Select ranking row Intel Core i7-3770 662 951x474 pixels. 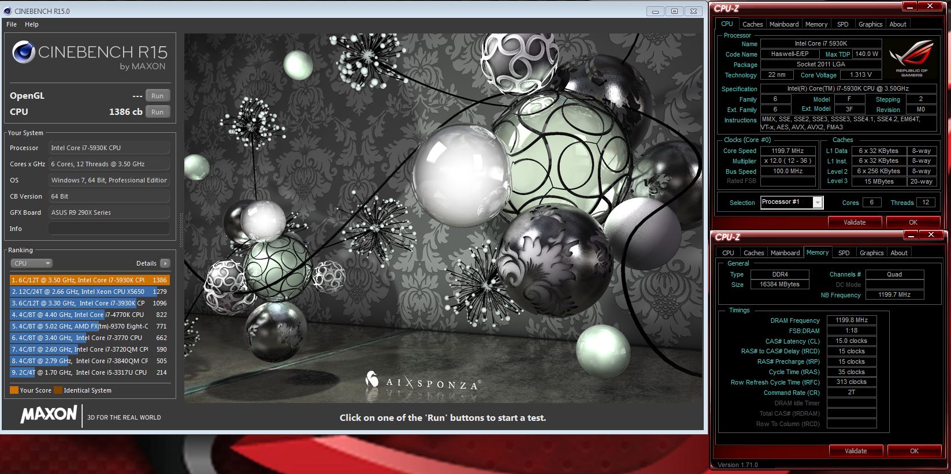coord(90,338)
